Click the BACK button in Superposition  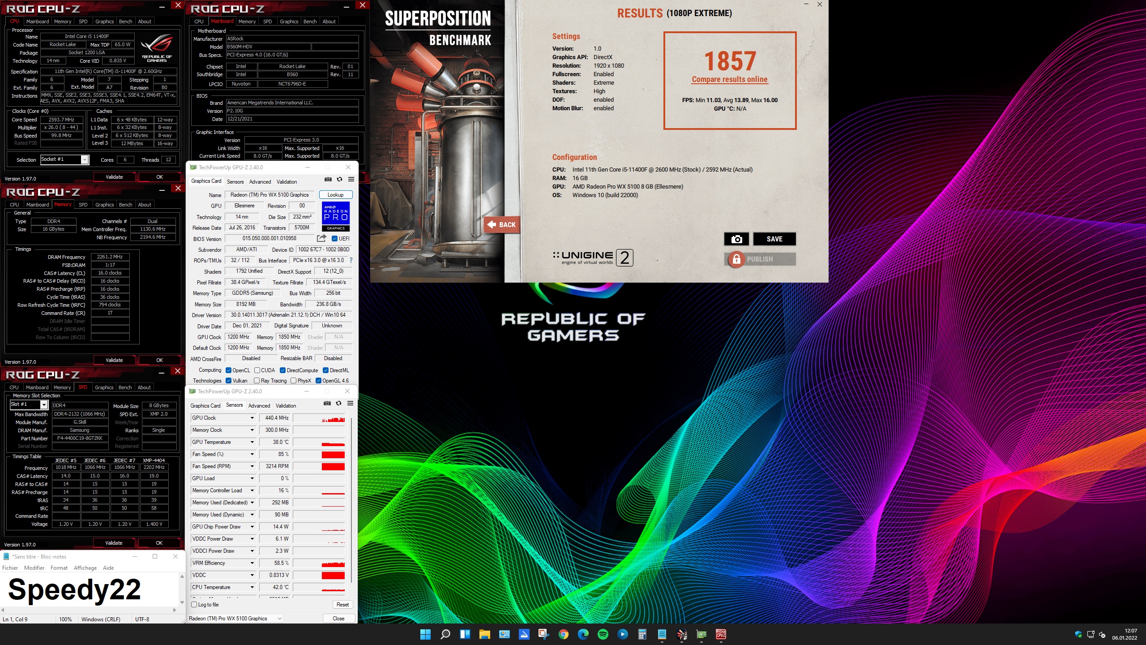[502, 225]
